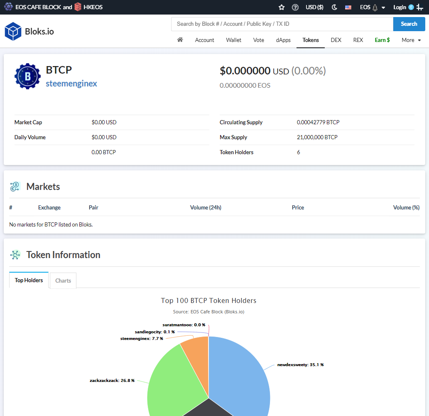This screenshot has height=416, width=429.
Task: Open the REX menu item
Action: point(358,40)
